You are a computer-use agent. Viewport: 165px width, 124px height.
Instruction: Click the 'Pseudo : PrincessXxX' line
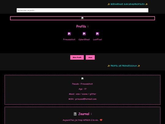(x=82, y=84)
